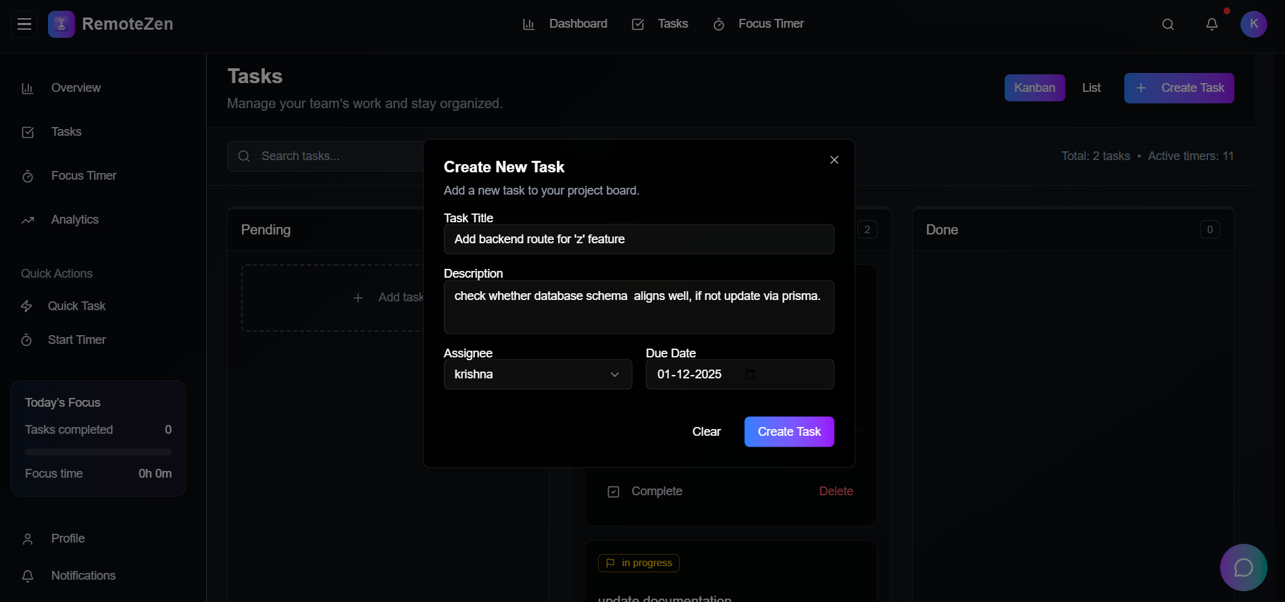Click the Due Date field 01-12-2025
Image resolution: width=1285 pixels, height=602 pixels.
pos(740,374)
